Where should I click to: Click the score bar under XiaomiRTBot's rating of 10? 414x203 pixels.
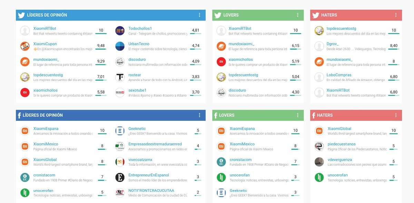[x=101, y=34]
